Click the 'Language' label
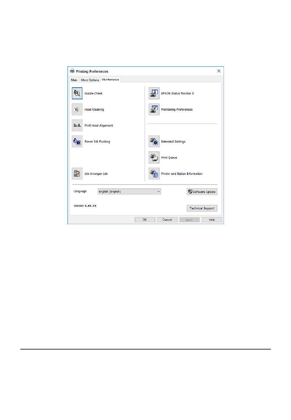Viewport: 291px width, 420px height. point(80,191)
